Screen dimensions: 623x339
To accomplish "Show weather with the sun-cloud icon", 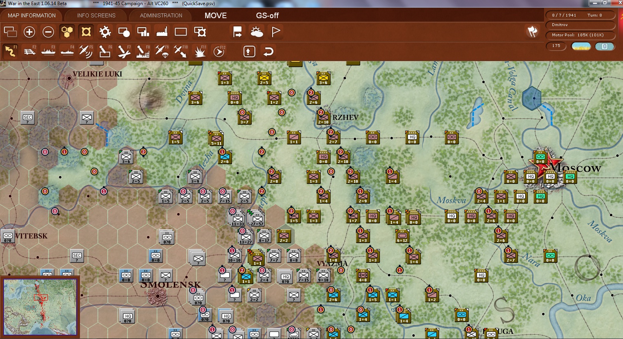I will (256, 32).
